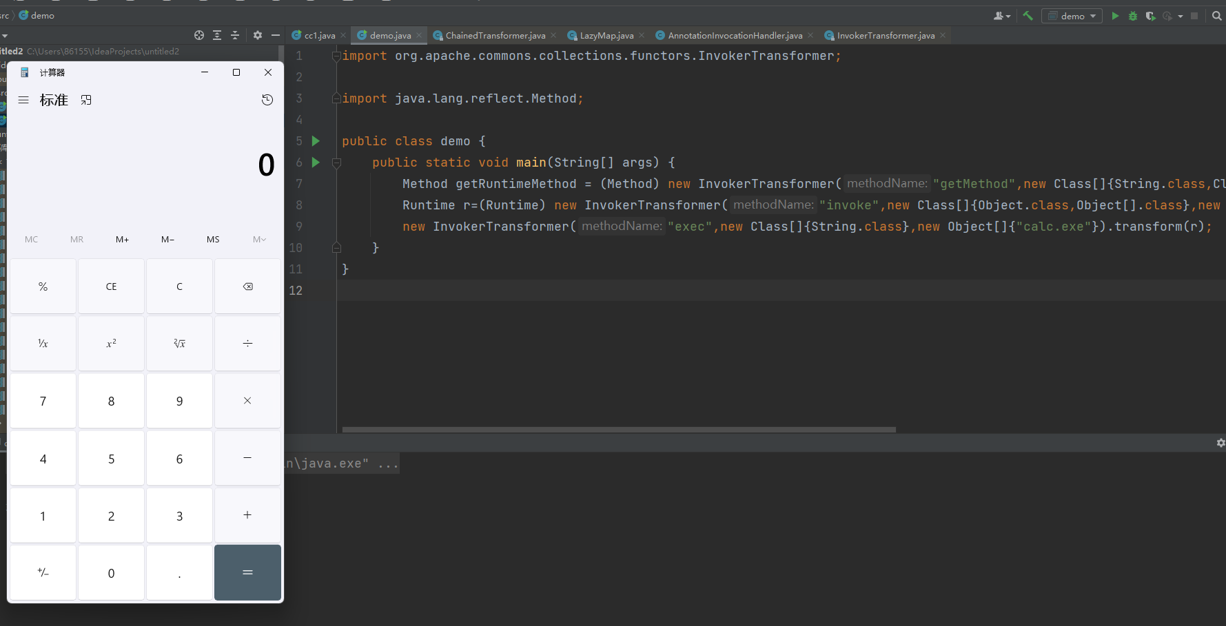Hide the Project tool window
Image resolution: width=1226 pixels, height=626 pixels.
276,35
